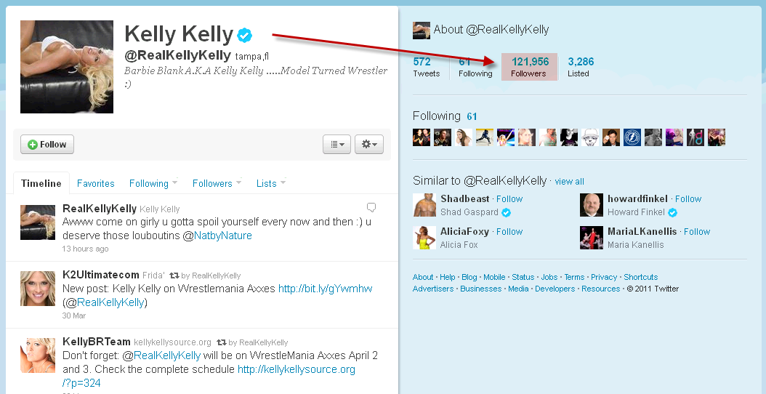
Task: Open the 3,286 Listed count
Action: tap(581, 67)
